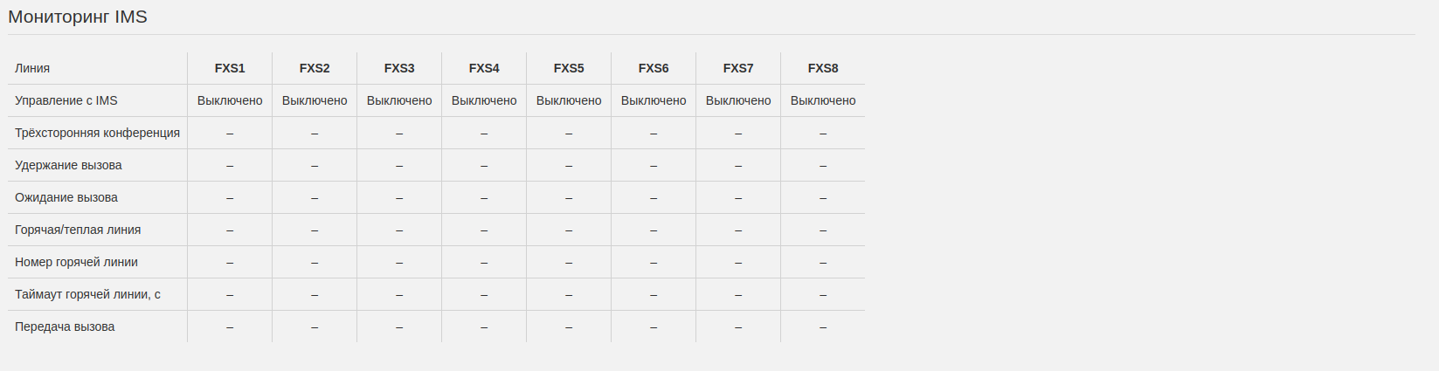Click the Выключено status under FXS8
This screenshot has width=1439, height=371.
point(823,100)
